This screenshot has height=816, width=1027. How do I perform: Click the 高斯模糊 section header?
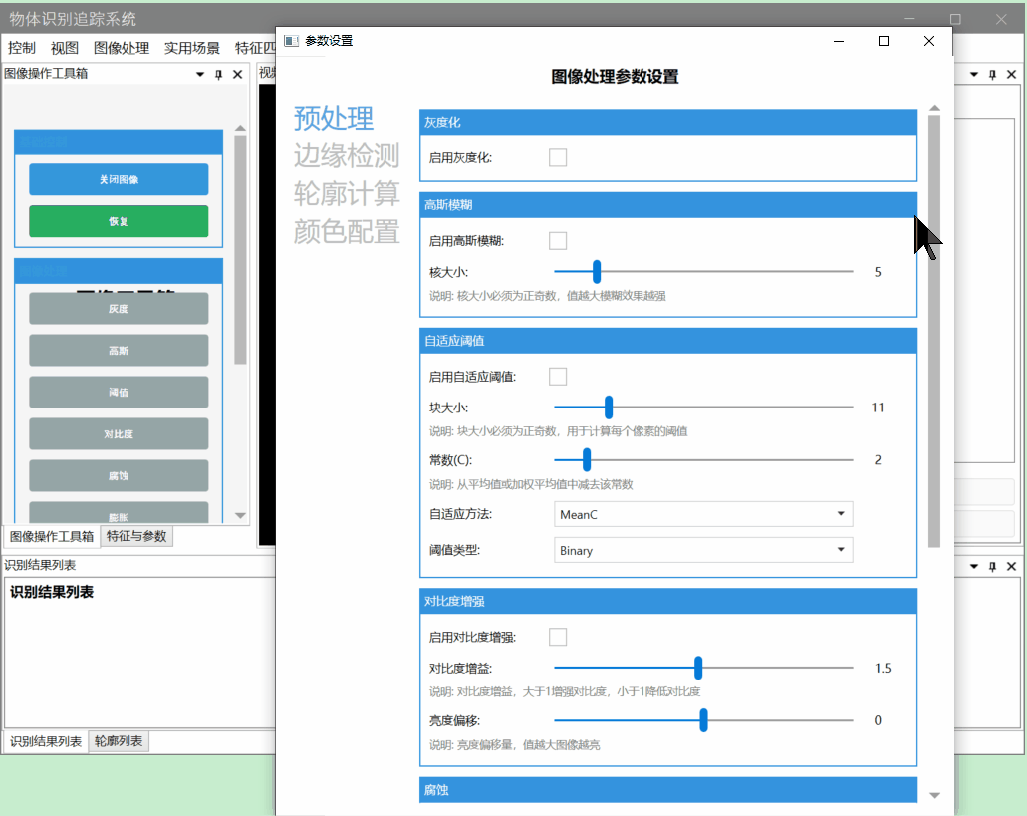[x=668, y=205]
